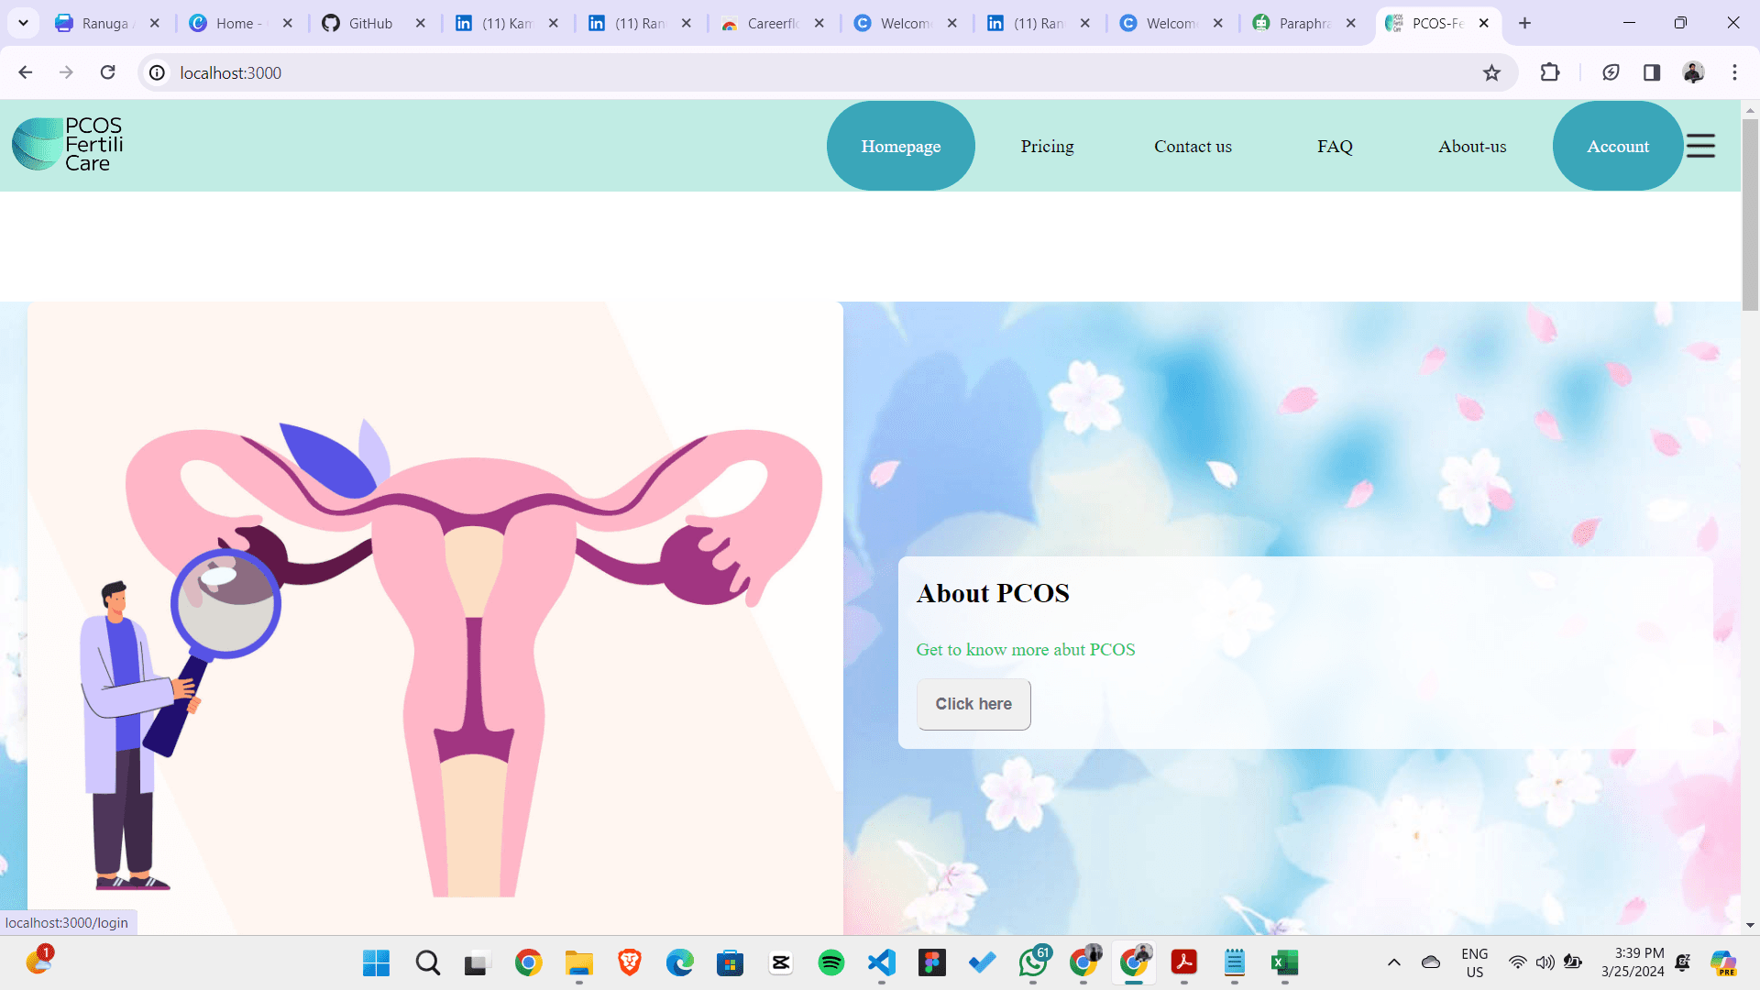Open Visual Studio Code from the taskbar
Image resolution: width=1760 pixels, height=990 pixels.
click(882, 963)
